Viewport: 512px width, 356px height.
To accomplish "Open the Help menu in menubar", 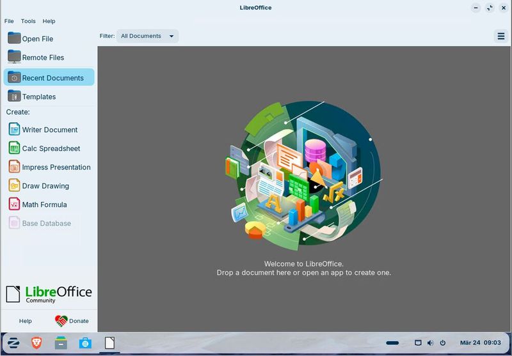I will click(49, 21).
